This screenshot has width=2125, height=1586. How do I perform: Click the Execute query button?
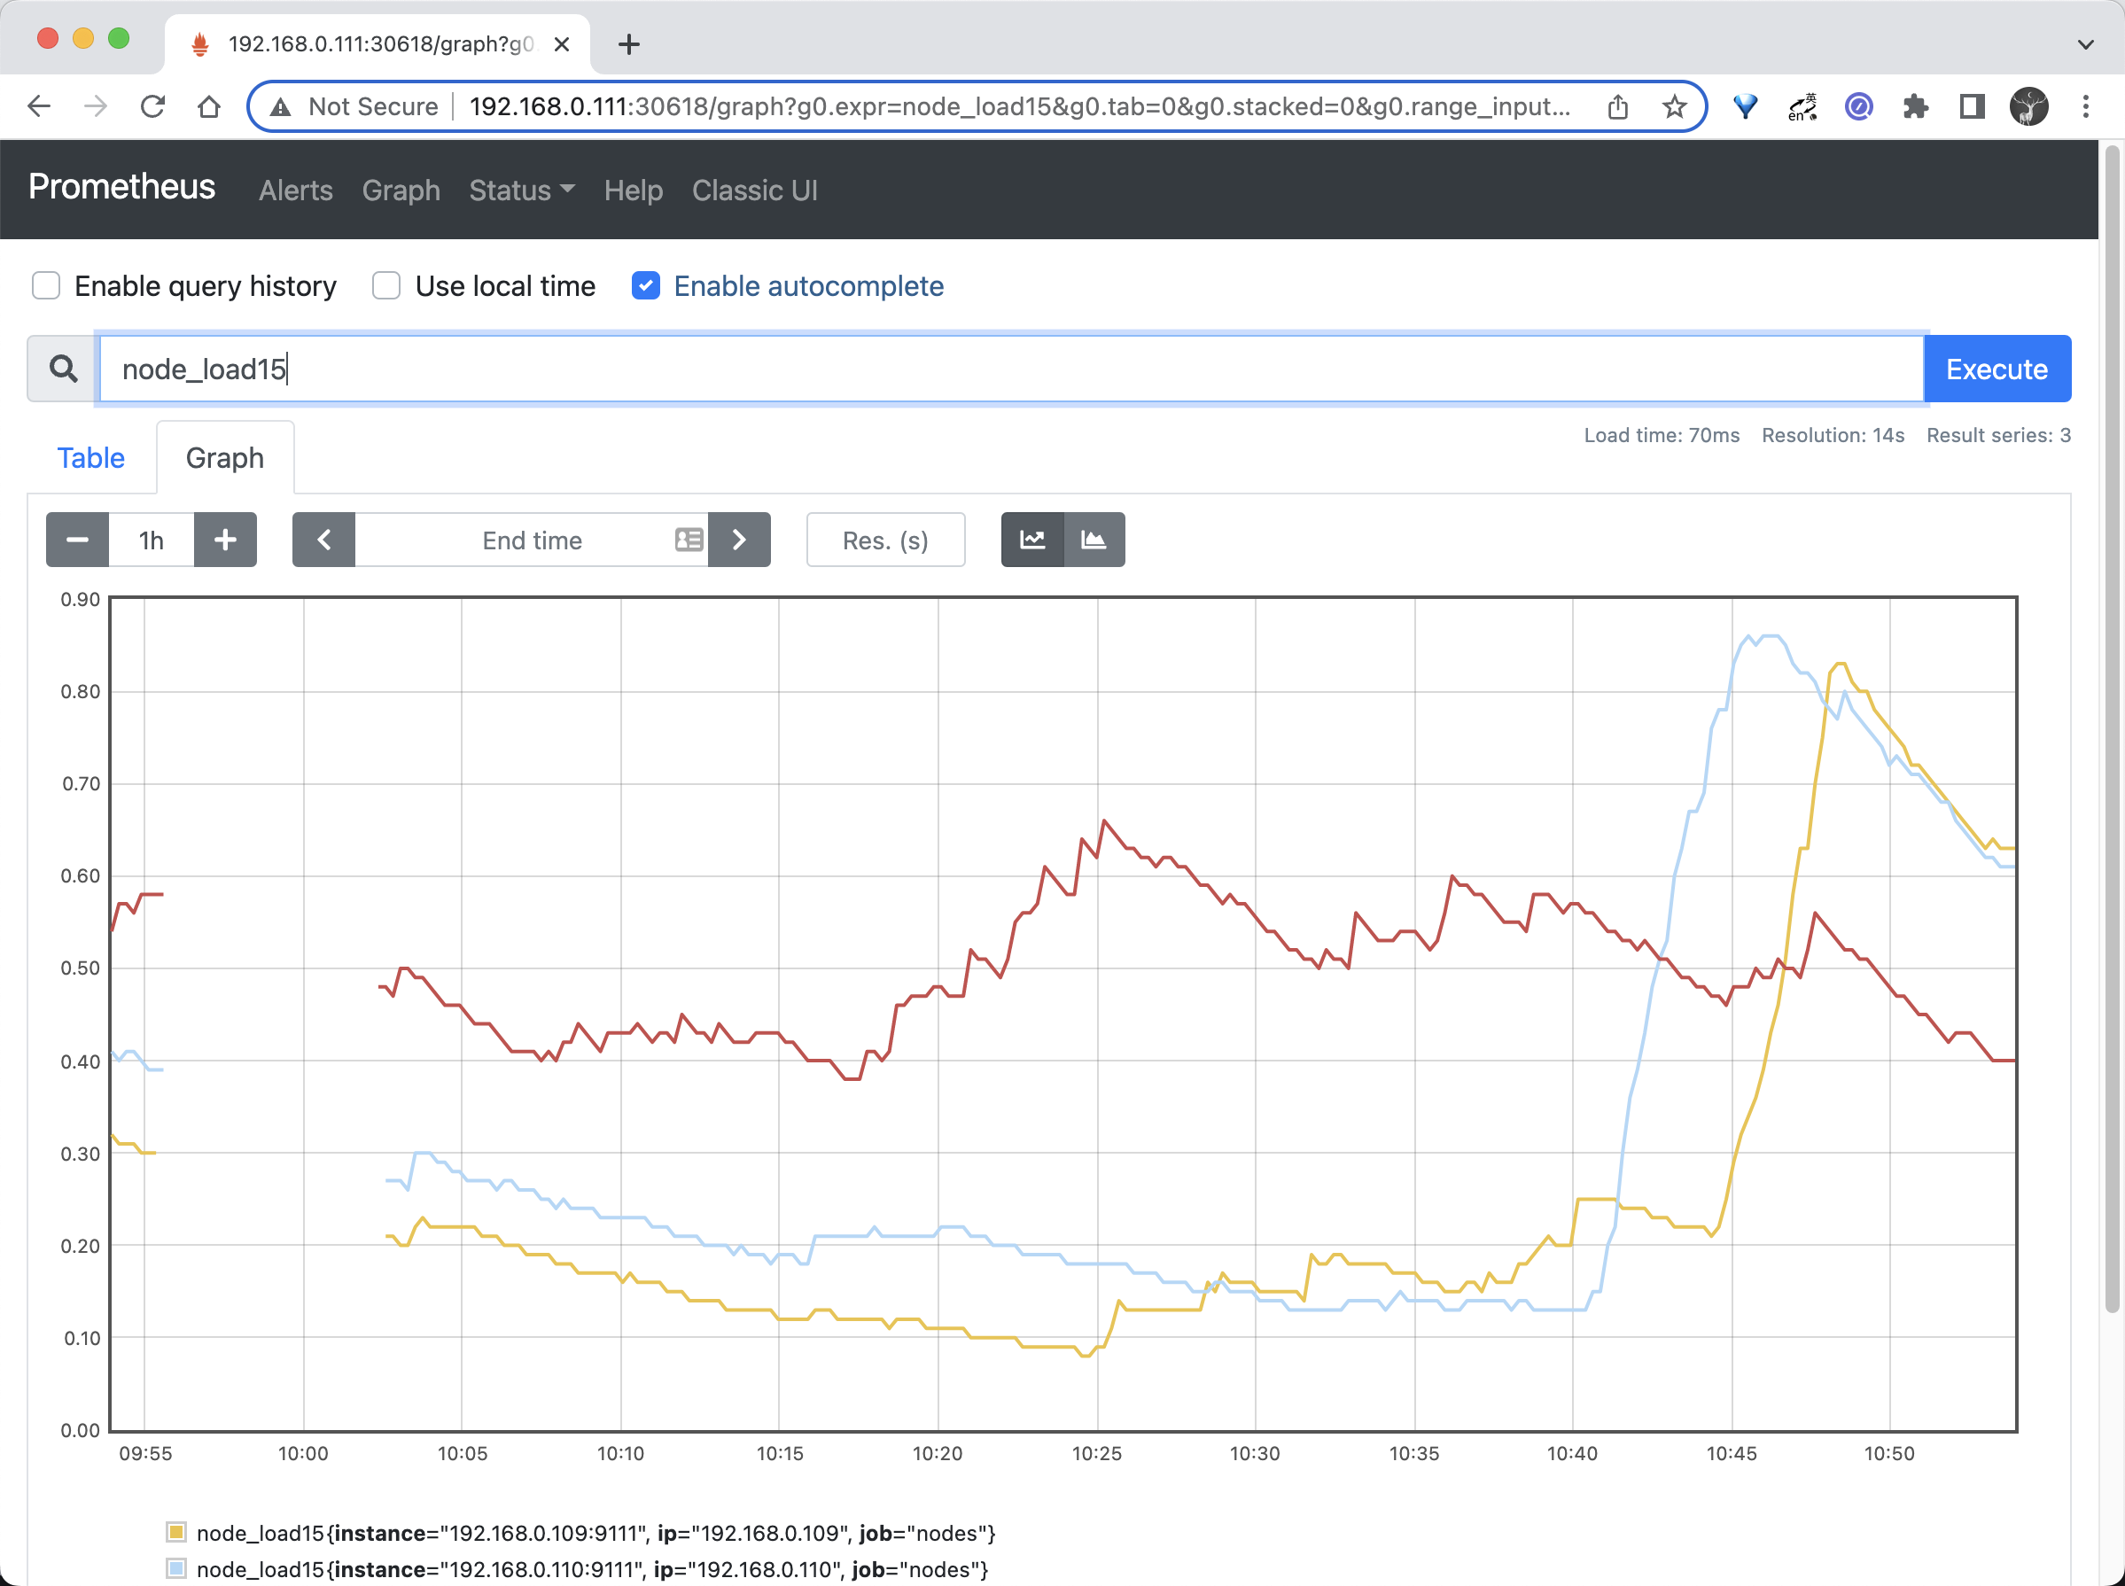(x=1995, y=369)
